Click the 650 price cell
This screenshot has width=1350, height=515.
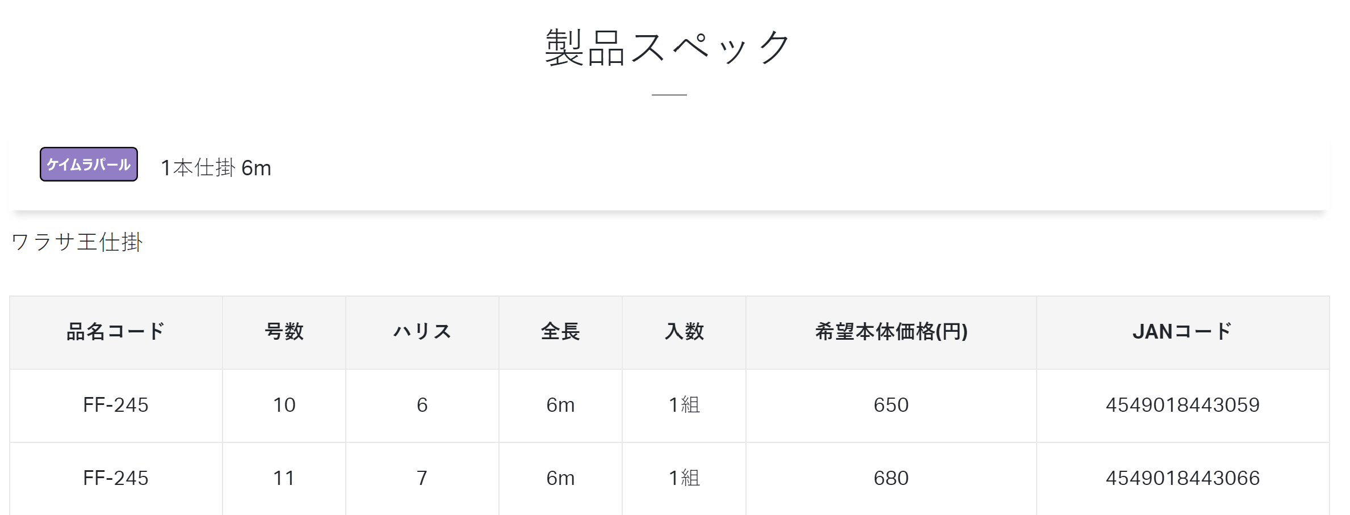coord(891,406)
